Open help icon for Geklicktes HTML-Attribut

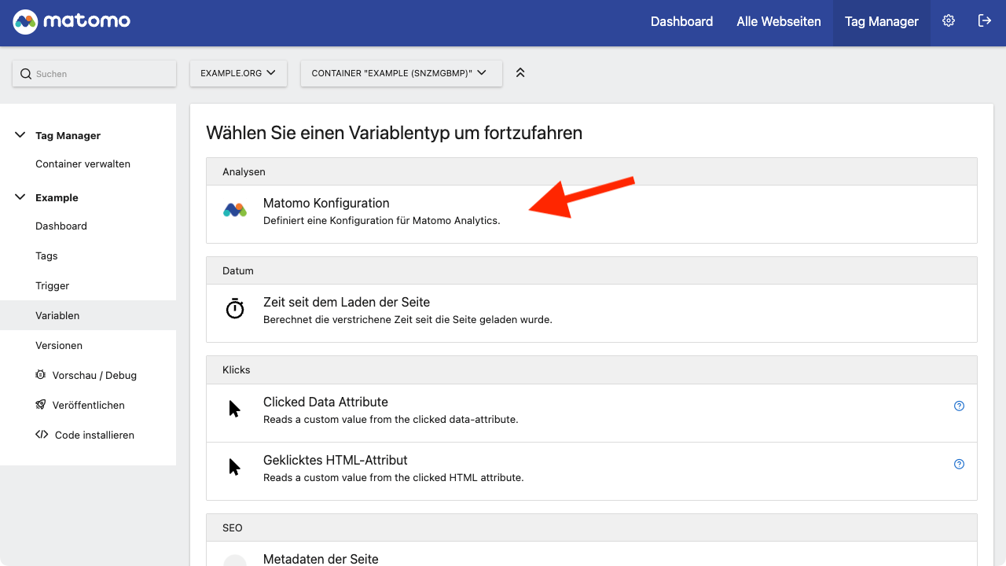959,465
